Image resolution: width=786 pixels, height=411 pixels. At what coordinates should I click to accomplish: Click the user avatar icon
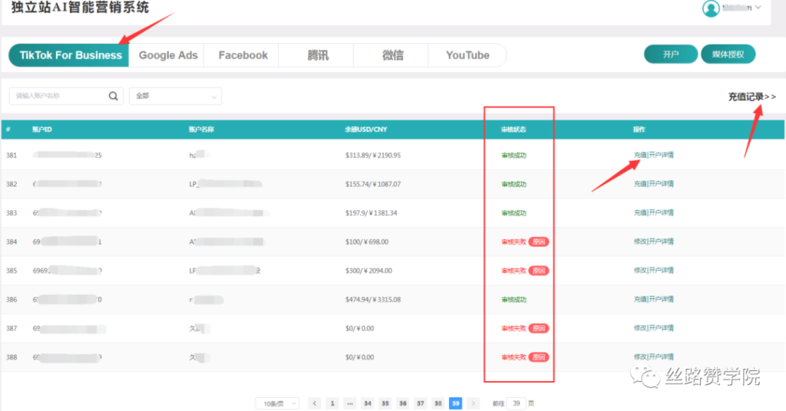coord(711,8)
